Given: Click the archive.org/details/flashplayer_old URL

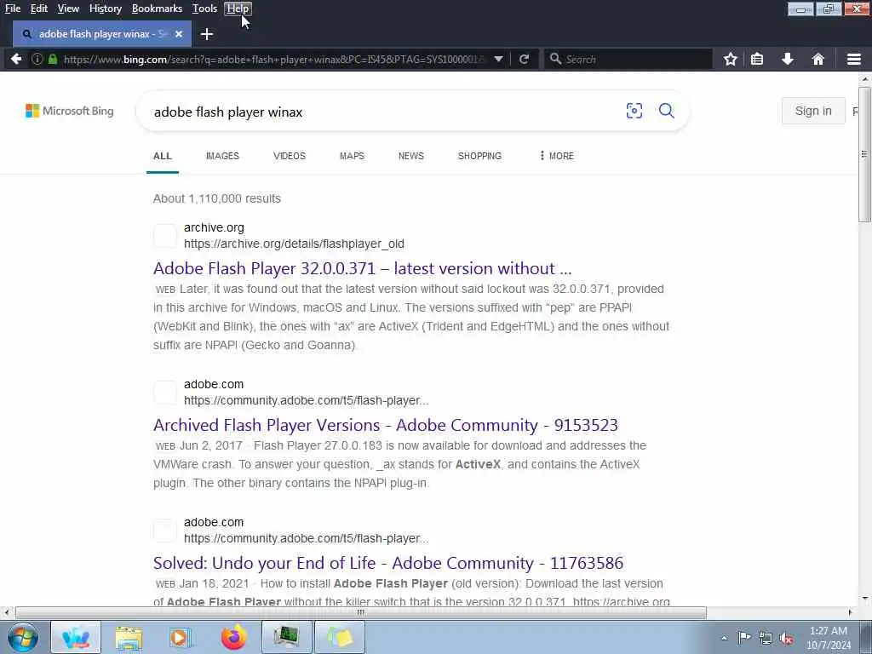Looking at the screenshot, I should pos(294,244).
